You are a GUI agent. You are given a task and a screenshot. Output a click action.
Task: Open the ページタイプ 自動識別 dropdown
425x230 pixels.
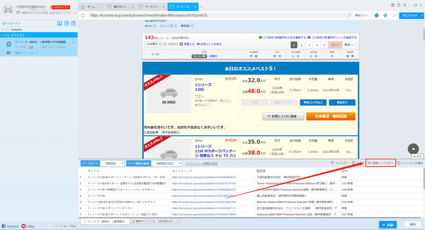(112, 164)
